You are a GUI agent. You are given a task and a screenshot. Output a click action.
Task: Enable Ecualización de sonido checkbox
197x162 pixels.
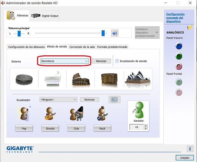pyautogui.click(x=117, y=61)
